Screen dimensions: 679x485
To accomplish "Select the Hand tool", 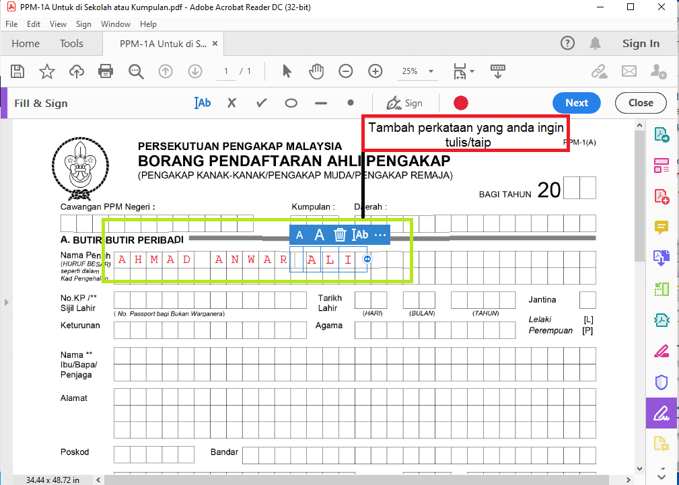I will coord(316,71).
